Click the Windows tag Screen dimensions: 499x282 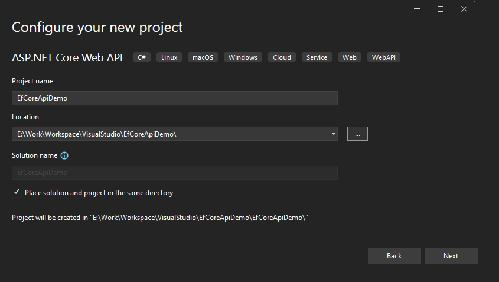tap(243, 57)
